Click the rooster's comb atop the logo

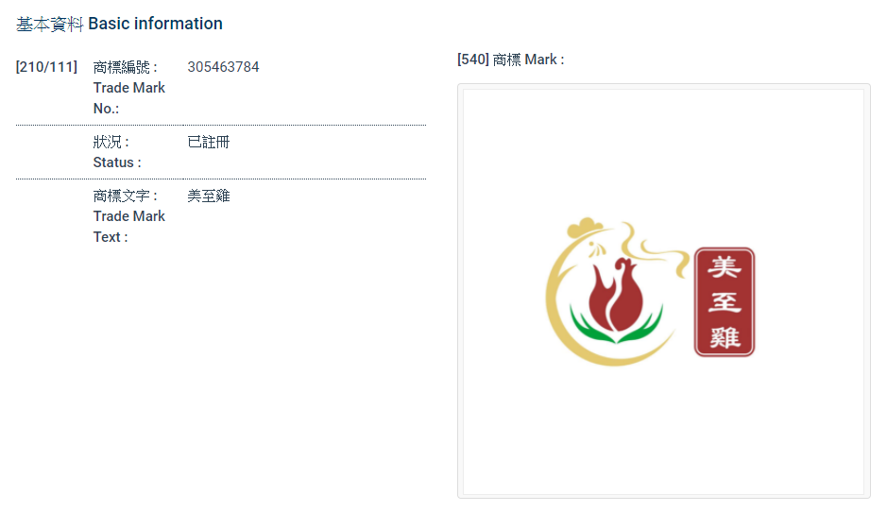(x=586, y=228)
